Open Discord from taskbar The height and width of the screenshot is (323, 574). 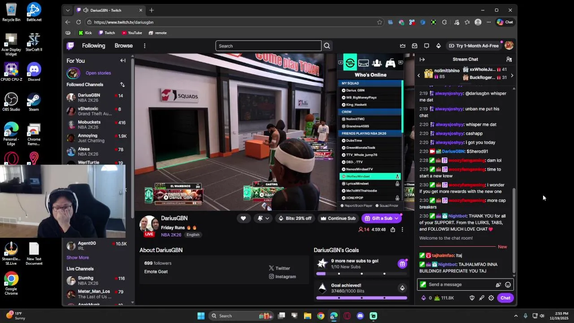pos(360,316)
